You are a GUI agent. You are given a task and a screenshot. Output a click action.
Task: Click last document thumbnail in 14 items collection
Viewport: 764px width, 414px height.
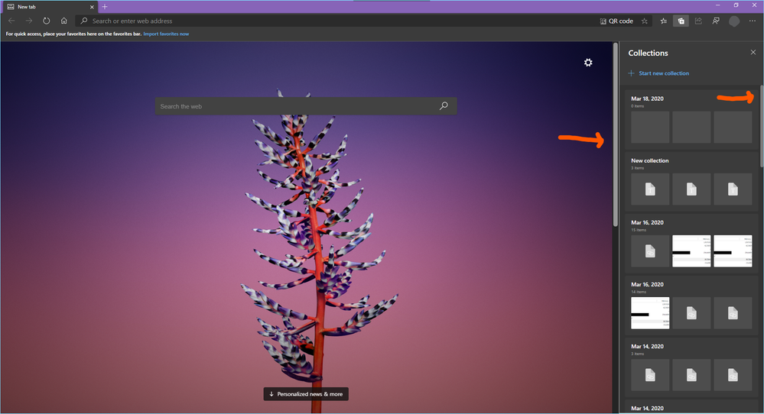pyautogui.click(x=733, y=313)
